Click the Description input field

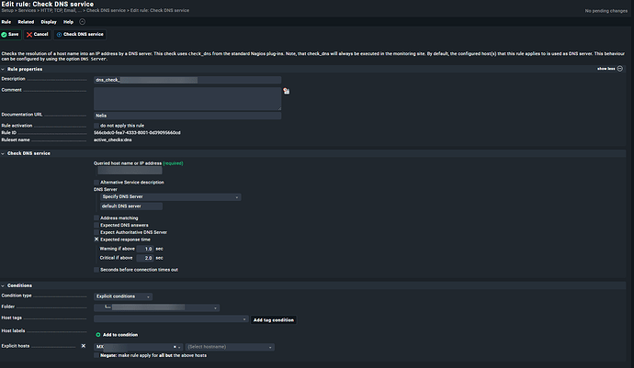(187, 80)
